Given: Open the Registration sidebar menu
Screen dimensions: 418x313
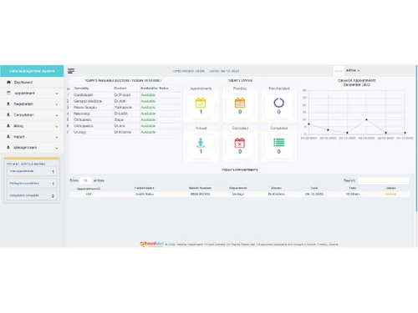Looking at the screenshot, I should tap(32, 104).
